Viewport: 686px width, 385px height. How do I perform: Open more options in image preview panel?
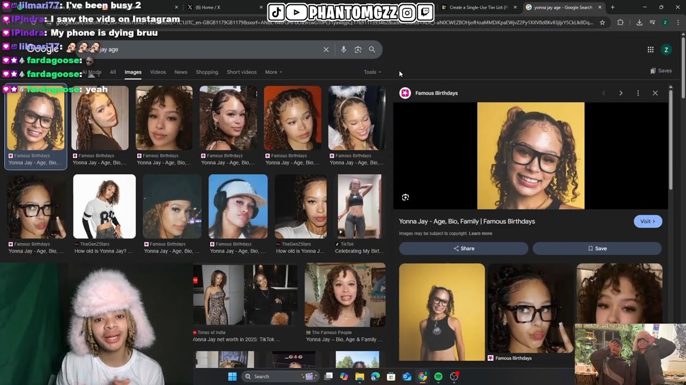tap(638, 93)
